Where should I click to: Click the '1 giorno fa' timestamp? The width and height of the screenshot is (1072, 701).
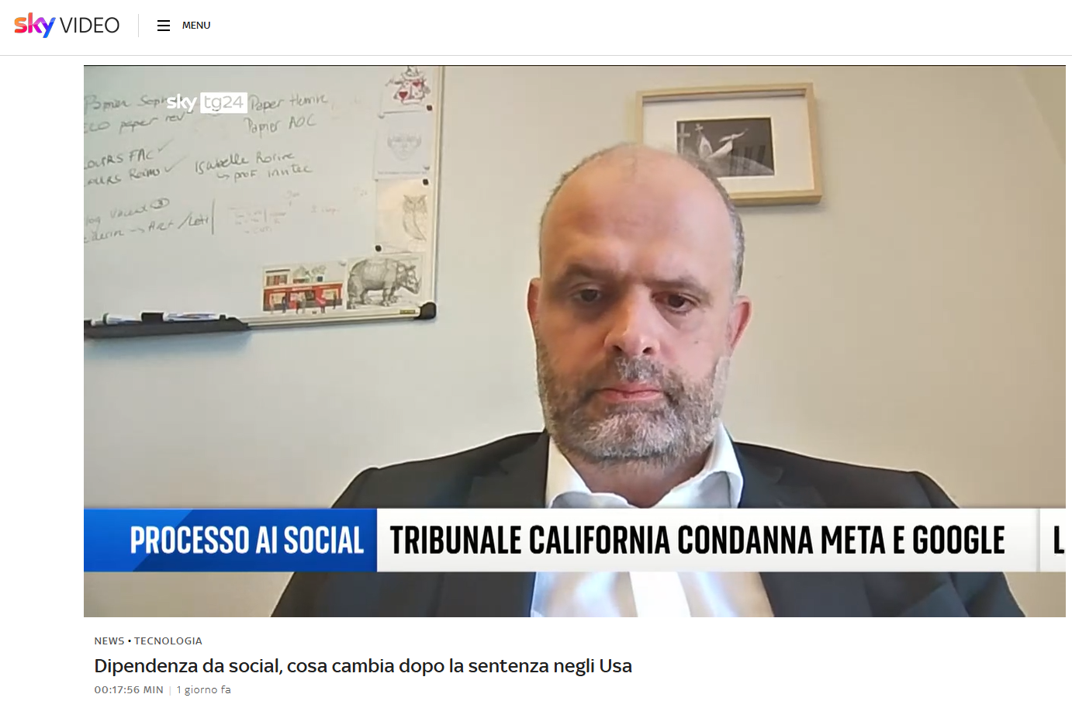[x=203, y=689]
